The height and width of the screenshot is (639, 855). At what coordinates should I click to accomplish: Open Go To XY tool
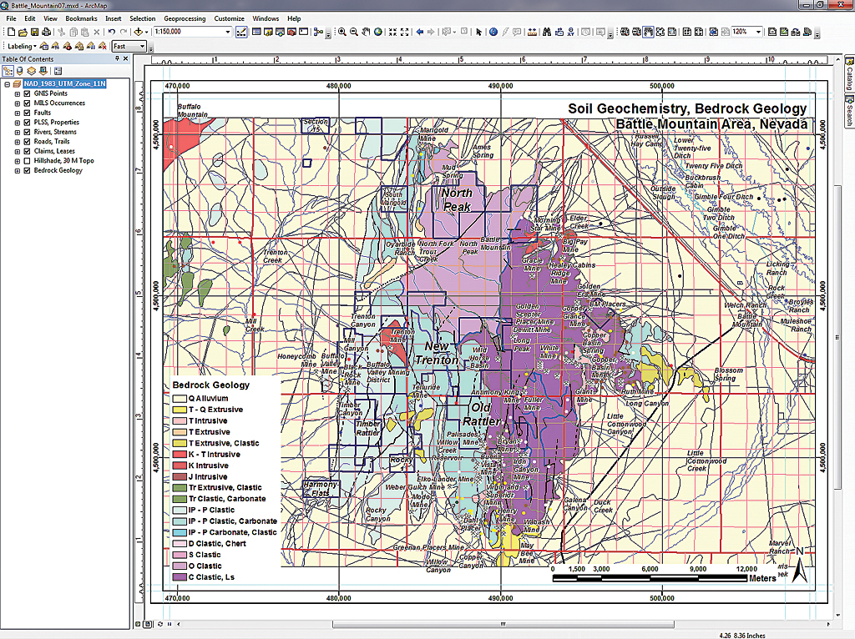tap(571, 33)
